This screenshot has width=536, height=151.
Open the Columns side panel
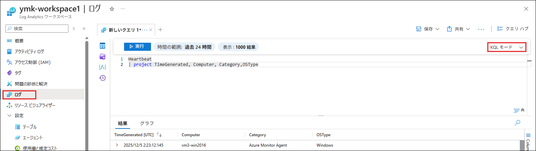[528, 141]
